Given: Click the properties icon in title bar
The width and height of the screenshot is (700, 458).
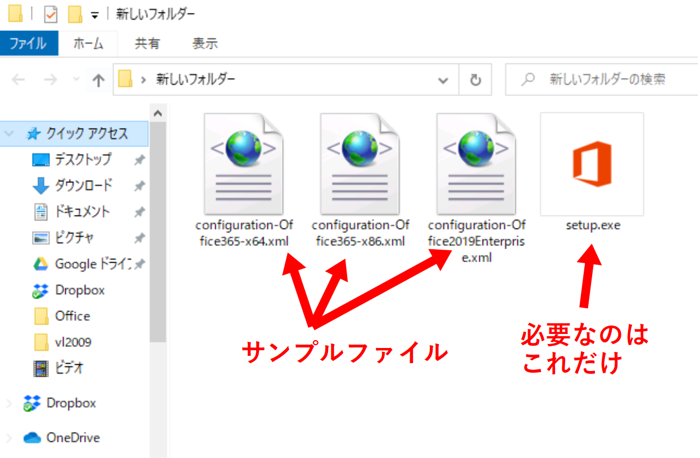Looking at the screenshot, I should click(x=51, y=15).
